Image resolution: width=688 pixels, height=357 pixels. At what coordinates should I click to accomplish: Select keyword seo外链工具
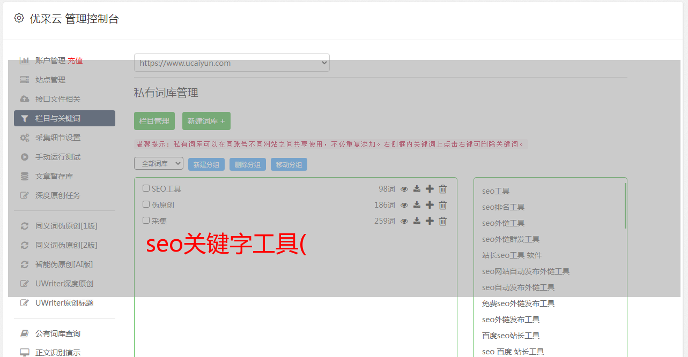[x=504, y=223]
